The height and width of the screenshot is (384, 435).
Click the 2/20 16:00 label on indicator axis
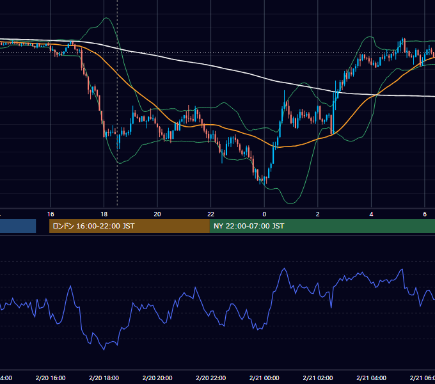51,378
